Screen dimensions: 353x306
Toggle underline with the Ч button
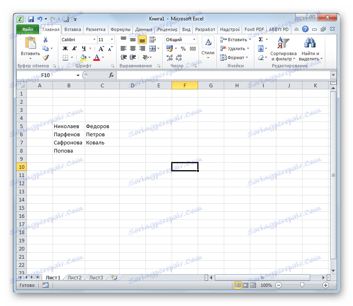pyautogui.click(x=84, y=49)
